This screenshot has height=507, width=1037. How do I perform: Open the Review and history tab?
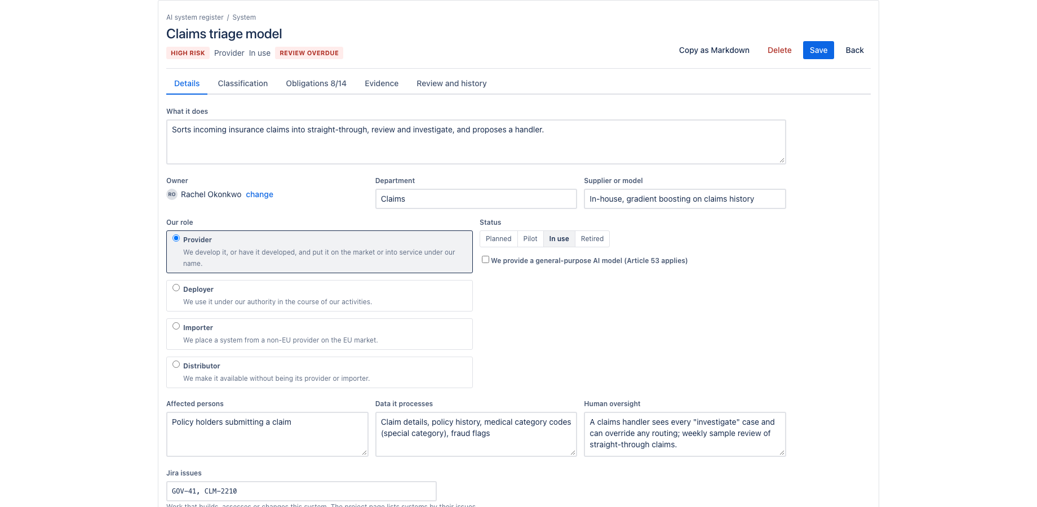coord(451,83)
